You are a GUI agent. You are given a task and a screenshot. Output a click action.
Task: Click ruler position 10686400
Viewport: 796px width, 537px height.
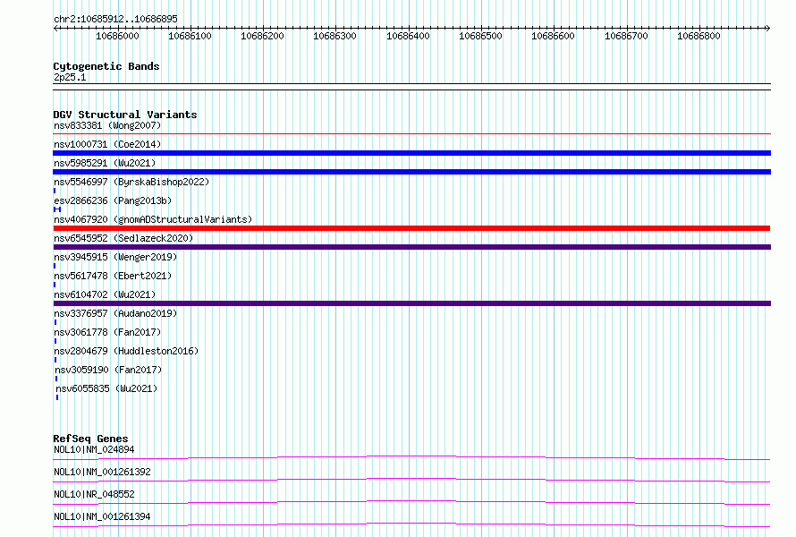408,36
